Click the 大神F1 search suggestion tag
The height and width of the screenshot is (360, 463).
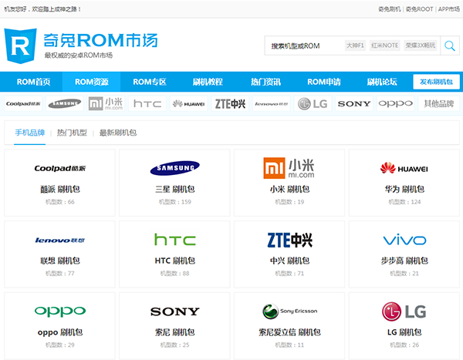coord(355,45)
